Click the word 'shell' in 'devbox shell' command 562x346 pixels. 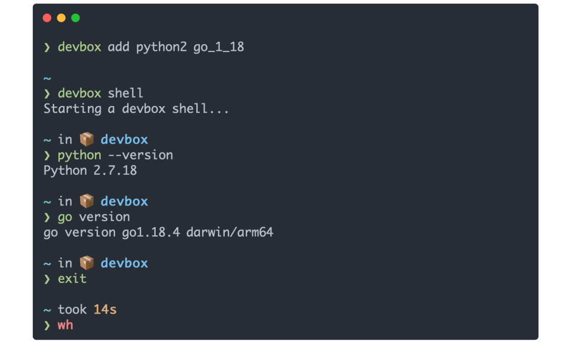tap(125, 94)
